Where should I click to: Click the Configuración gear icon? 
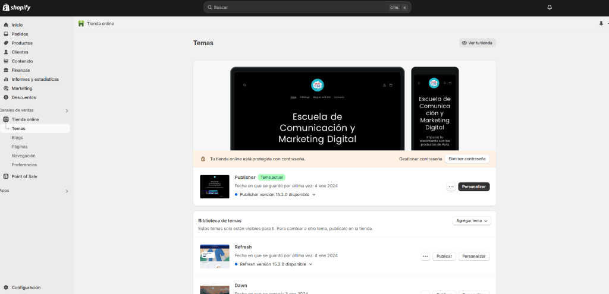(6, 288)
